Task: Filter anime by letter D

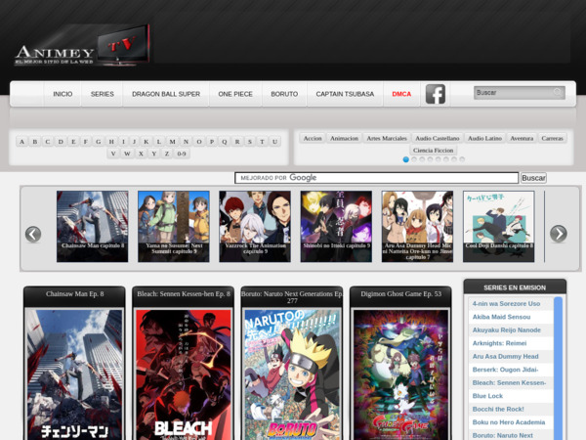Action: point(61,142)
